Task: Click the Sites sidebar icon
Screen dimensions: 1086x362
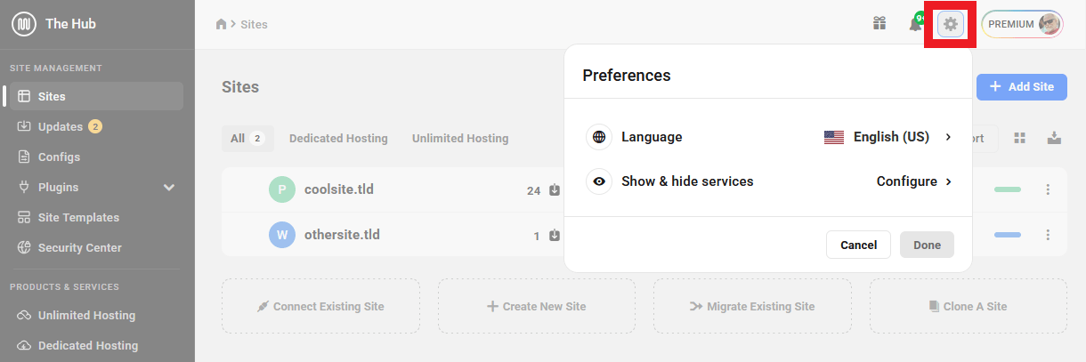Action: (24, 96)
